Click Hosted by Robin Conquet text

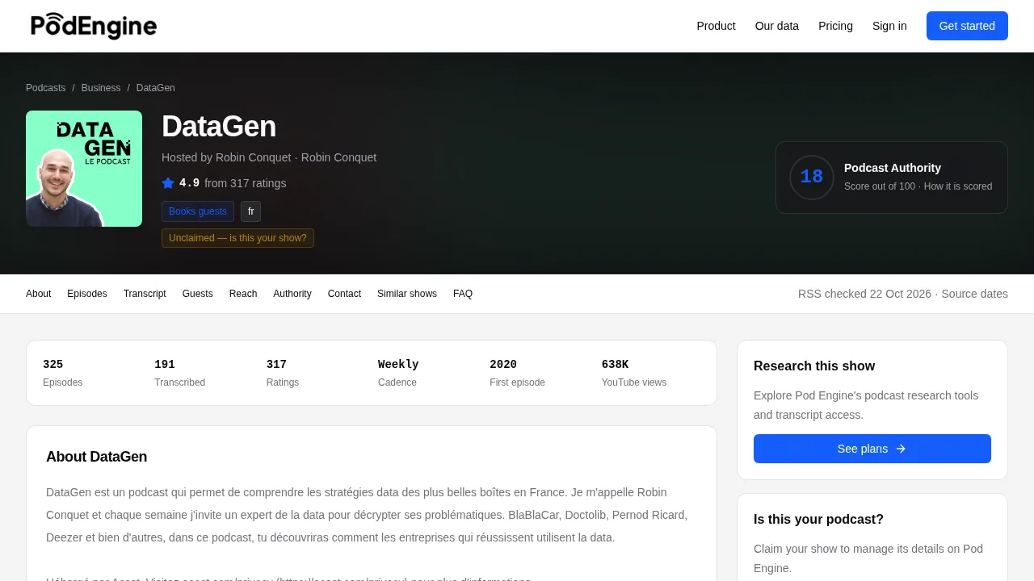(226, 157)
